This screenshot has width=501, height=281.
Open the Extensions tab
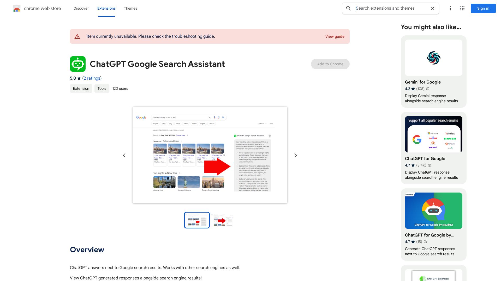[x=106, y=8]
